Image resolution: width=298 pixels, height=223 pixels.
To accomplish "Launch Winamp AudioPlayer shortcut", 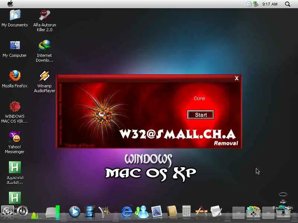I will [44, 81].
